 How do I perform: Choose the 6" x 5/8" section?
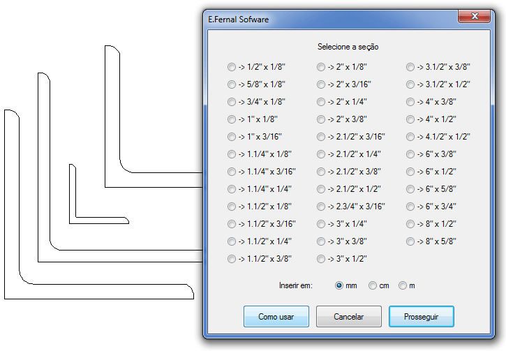click(x=410, y=189)
